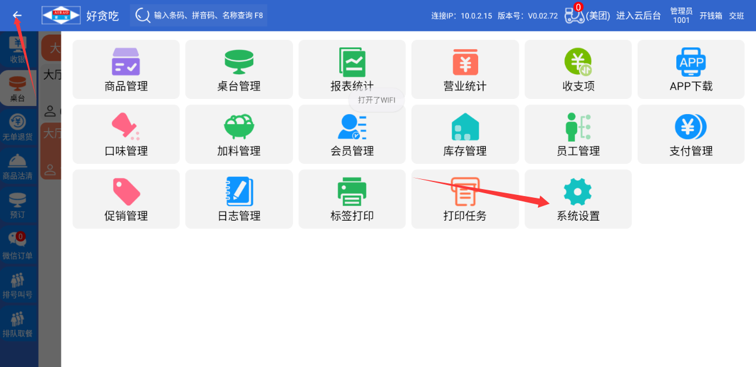756x367 pixels.
Task: Click the back arrow at top left
Action: pyautogui.click(x=17, y=16)
